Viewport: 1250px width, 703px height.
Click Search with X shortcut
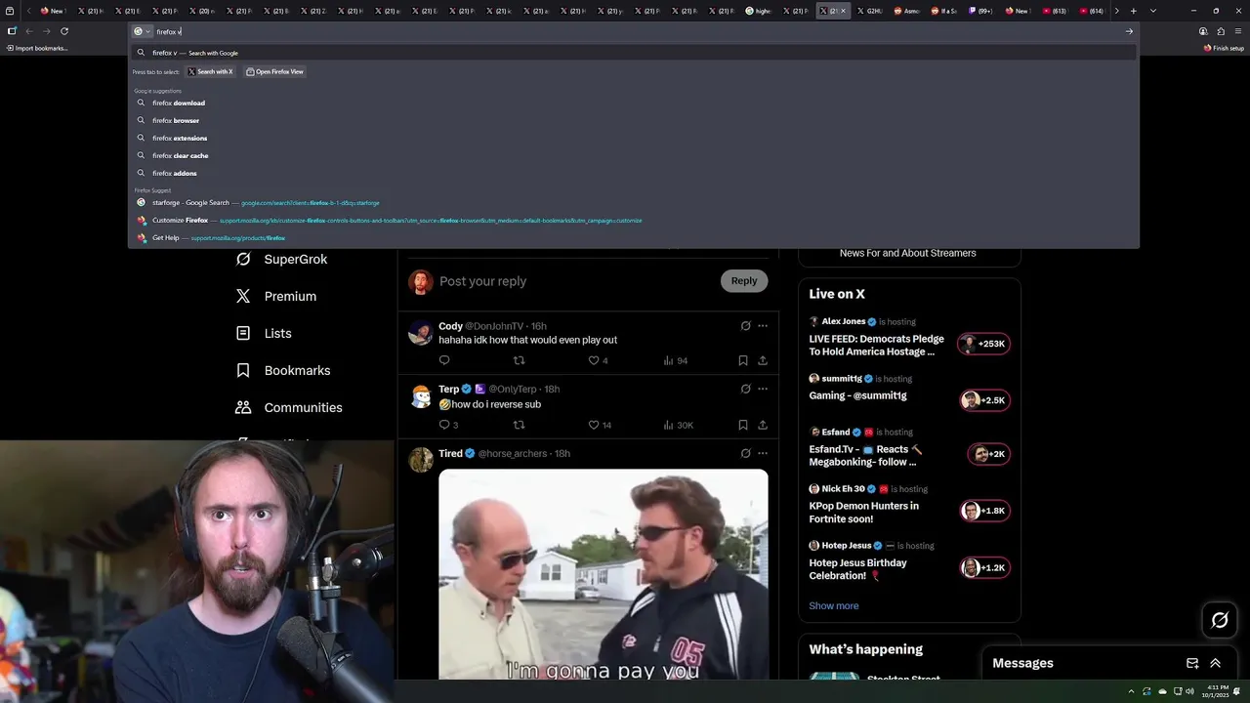(x=210, y=71)
